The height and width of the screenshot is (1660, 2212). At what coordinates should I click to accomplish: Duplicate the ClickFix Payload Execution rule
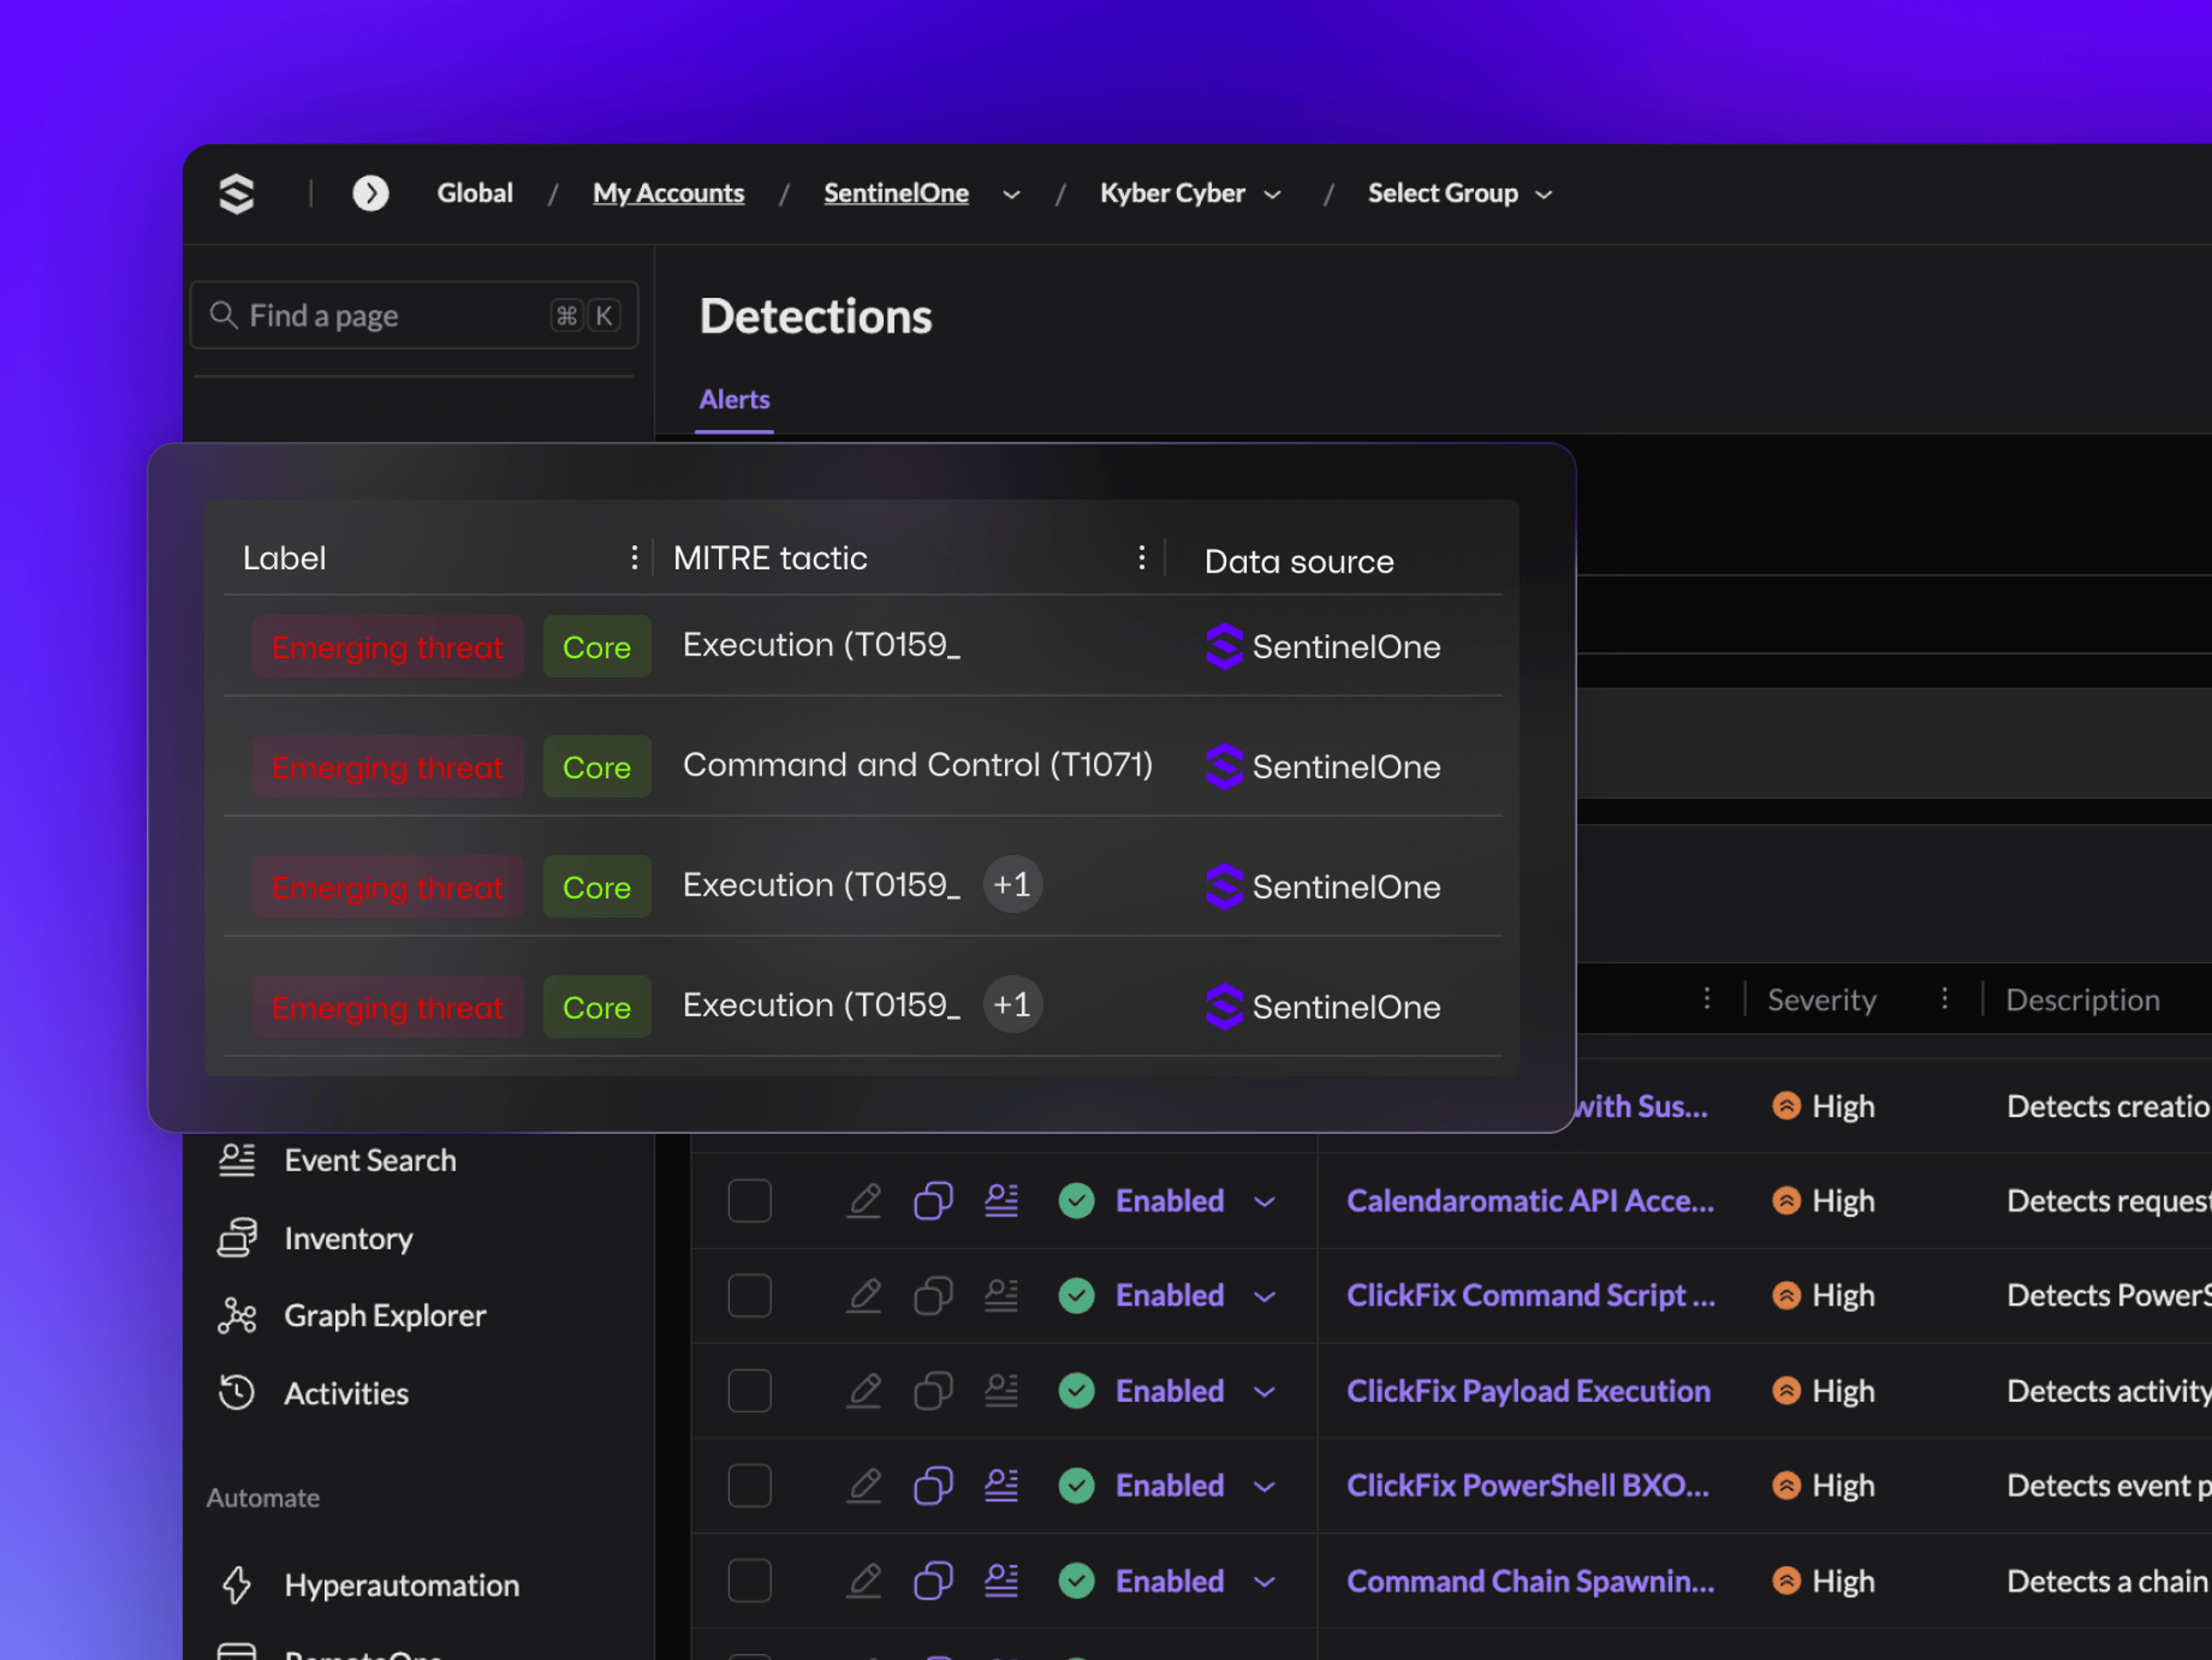click(x=933, y=1391)
